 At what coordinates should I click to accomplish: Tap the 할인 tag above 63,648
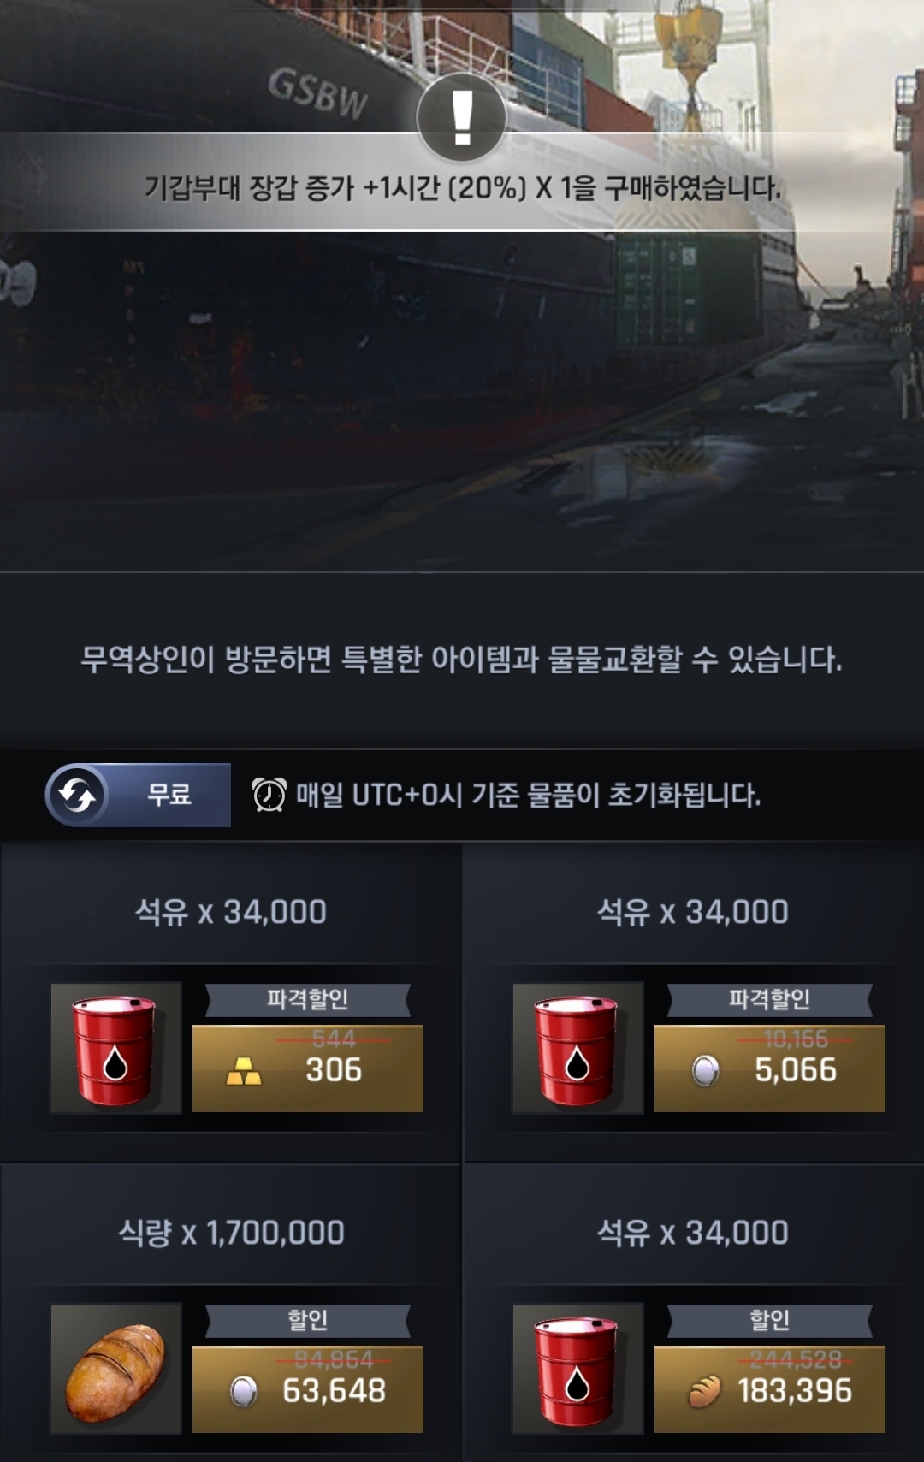pyautogui.click(x=308, y=1320)
